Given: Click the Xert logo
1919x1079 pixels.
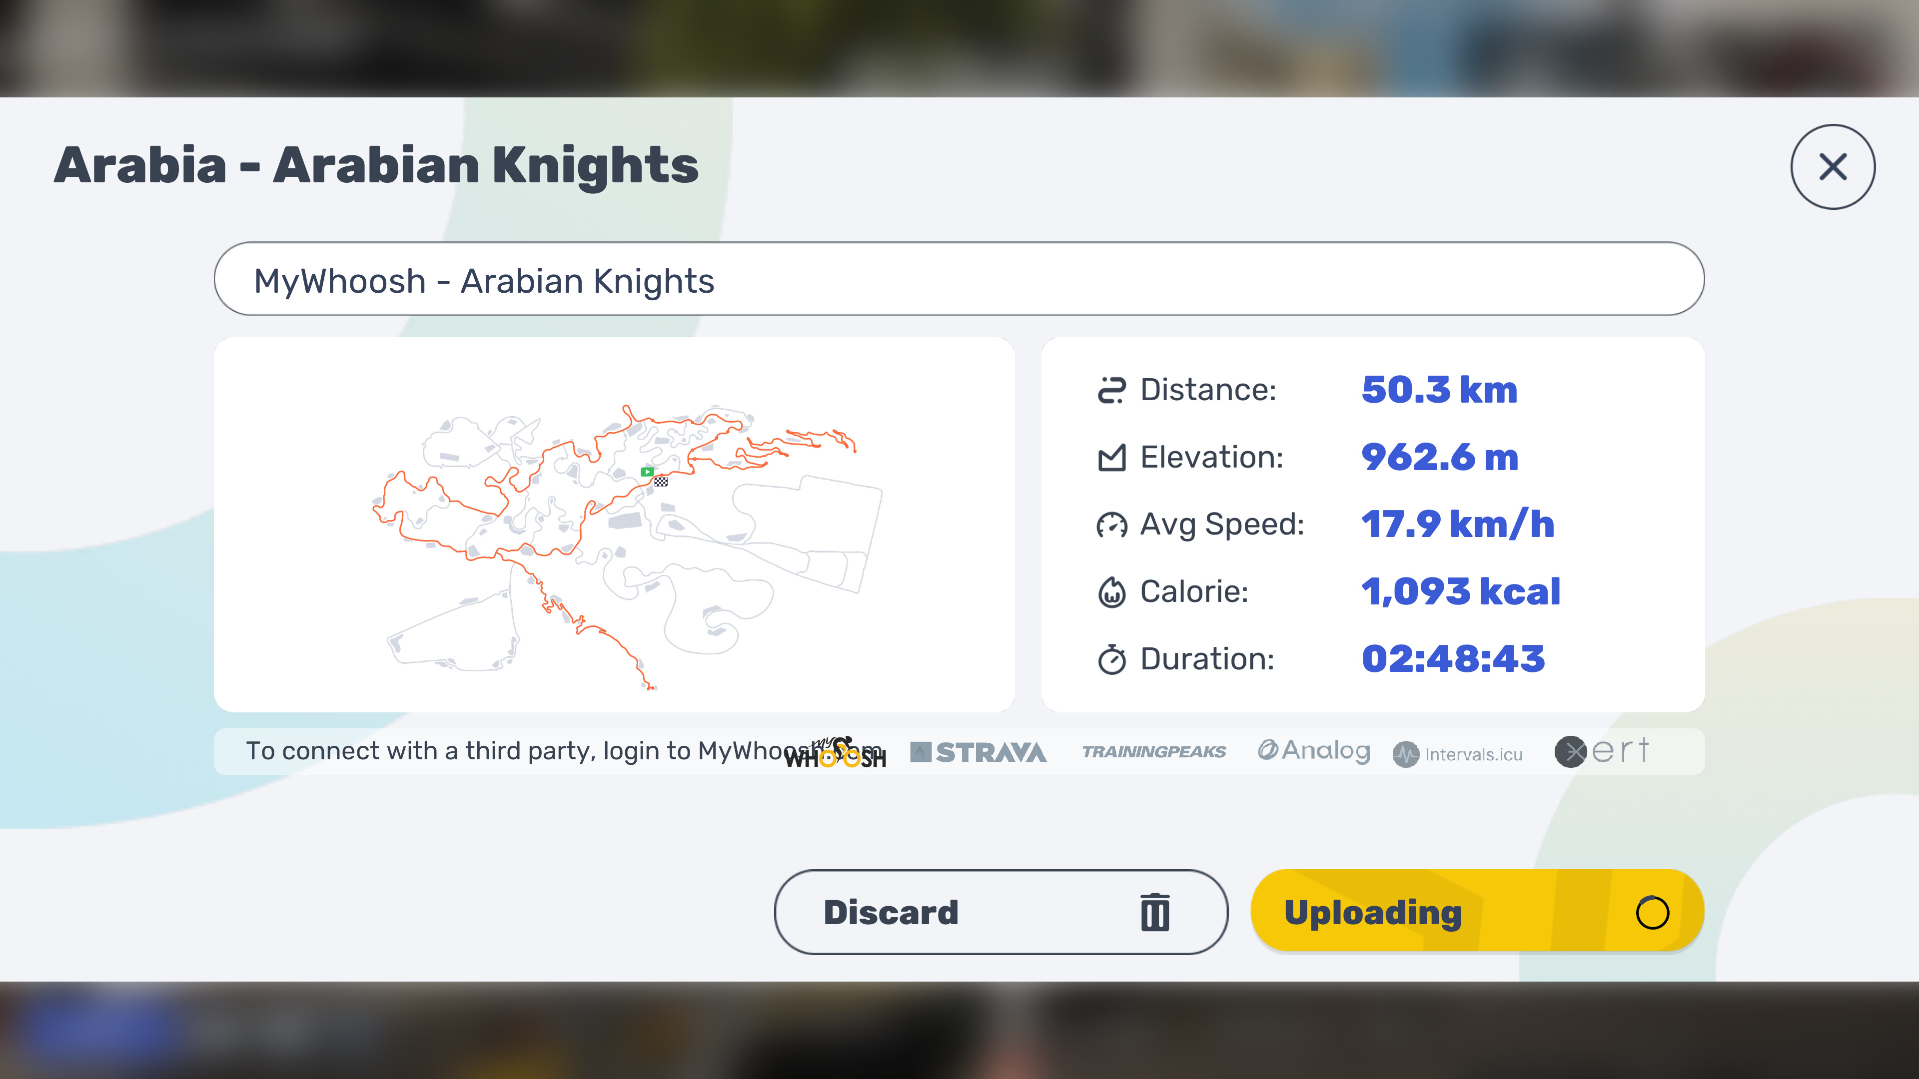Looking at the screenshot, I should tap(1602, 751).
